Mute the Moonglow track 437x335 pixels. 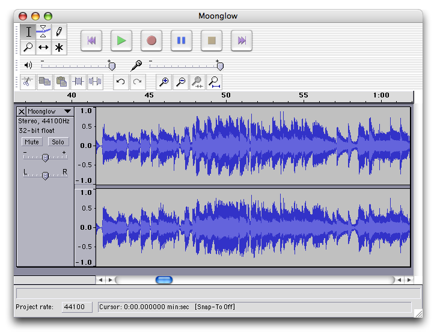point(32,142)
